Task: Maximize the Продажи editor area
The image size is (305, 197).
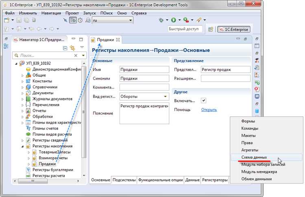Action: (246, 39)
